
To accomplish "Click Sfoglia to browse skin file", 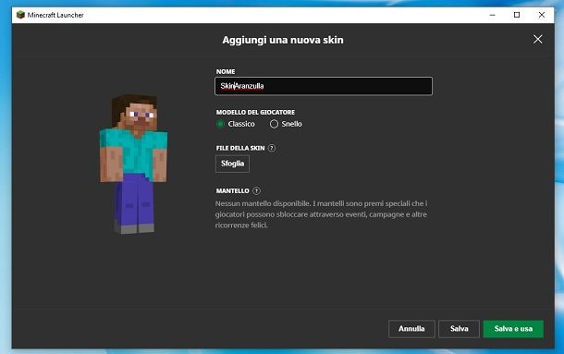I will click(x=232, y=164).
